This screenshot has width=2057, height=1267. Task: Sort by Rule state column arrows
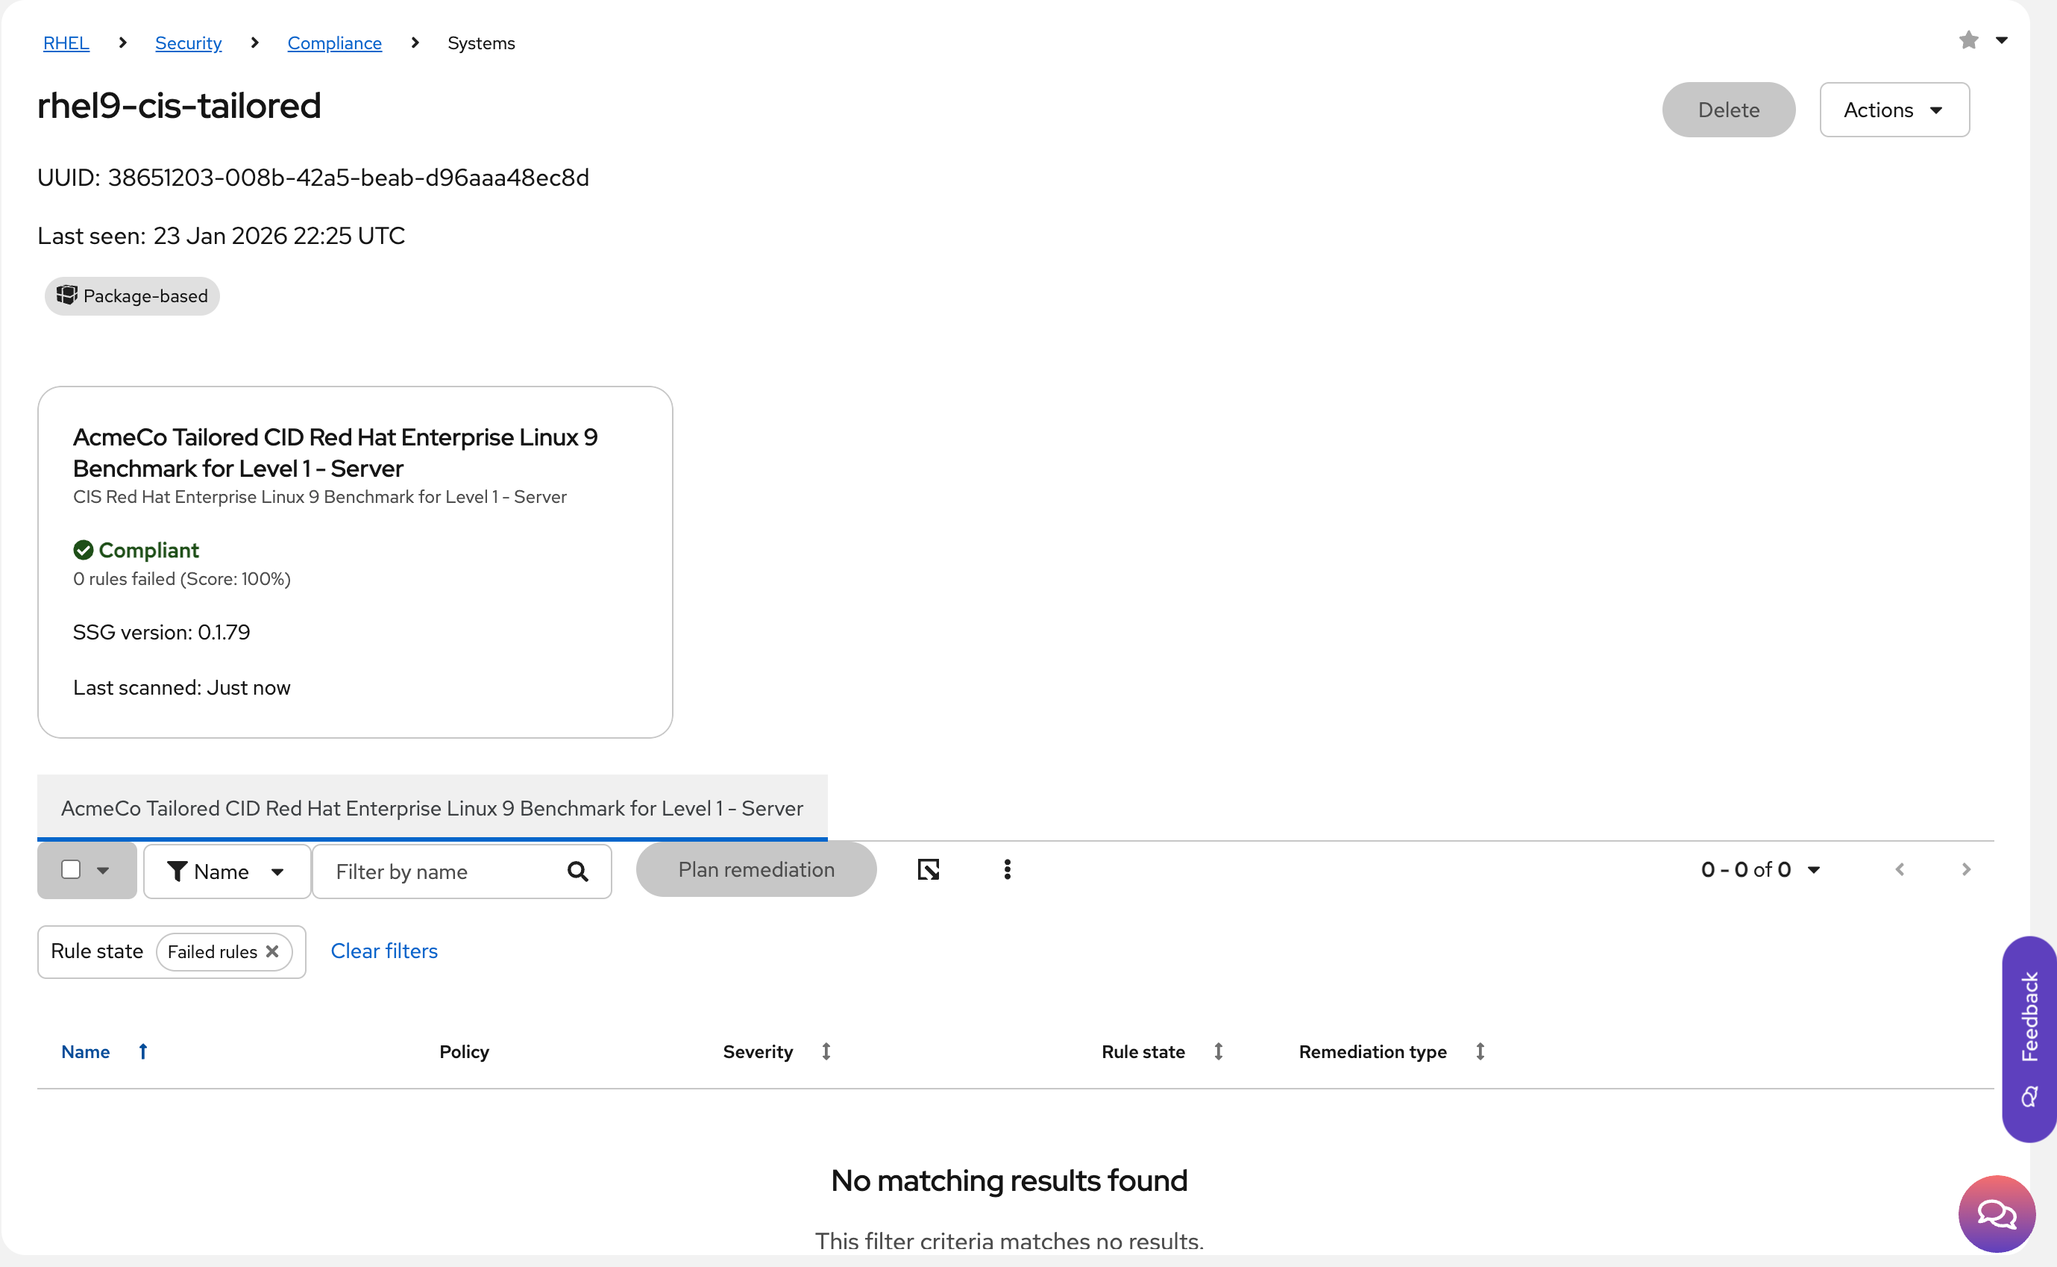pos(1218,1051)
